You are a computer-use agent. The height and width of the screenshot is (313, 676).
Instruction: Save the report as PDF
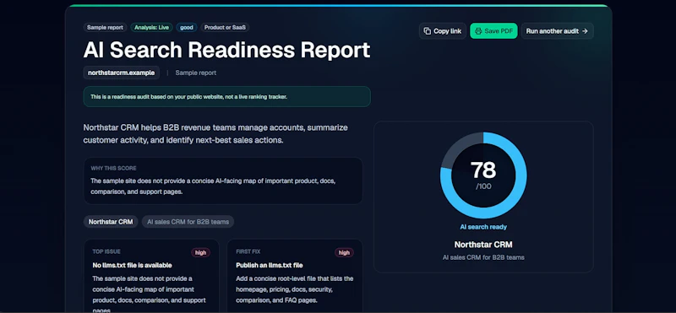[x=493, y=31]
